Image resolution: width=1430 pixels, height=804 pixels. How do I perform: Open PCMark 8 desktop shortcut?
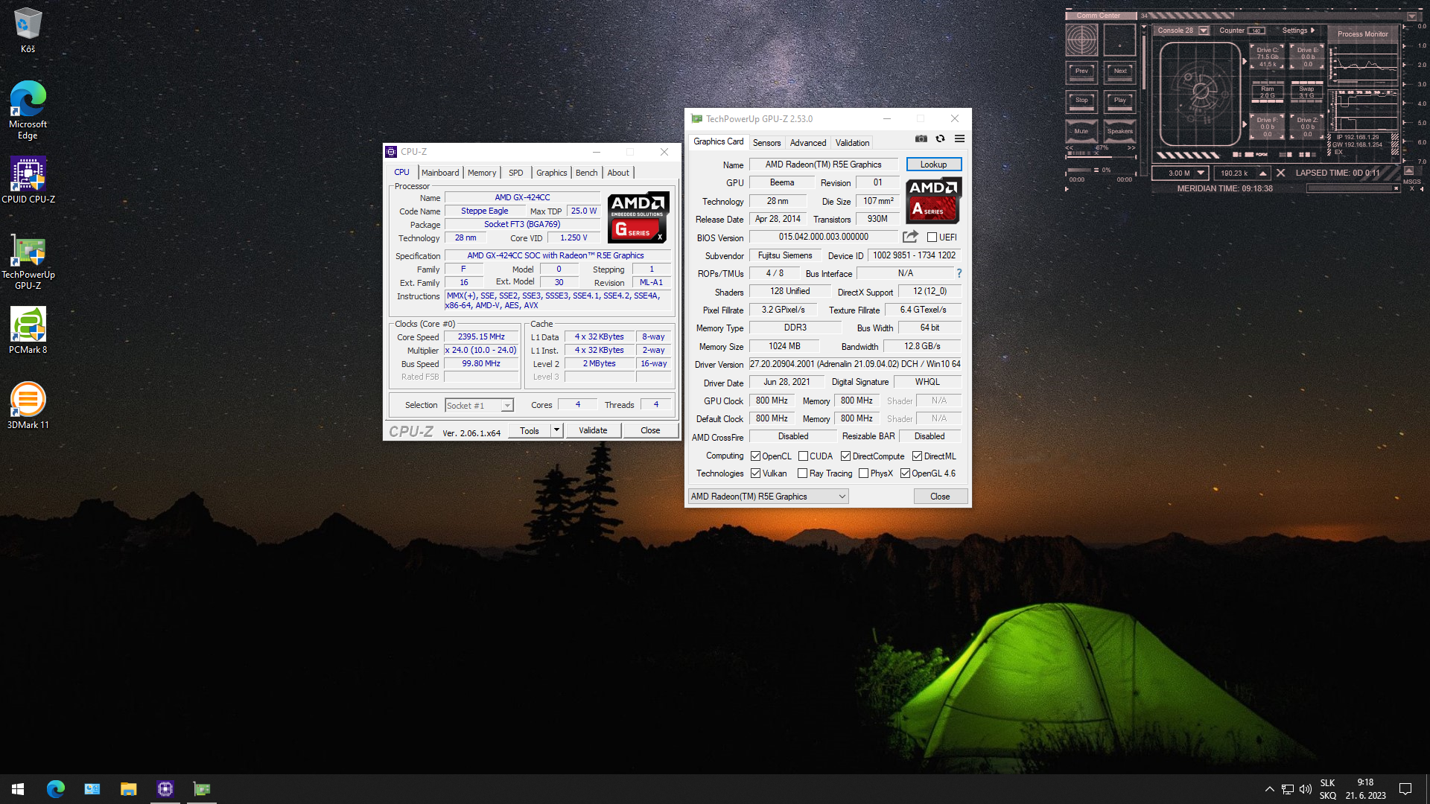click(x=28, y=330)
